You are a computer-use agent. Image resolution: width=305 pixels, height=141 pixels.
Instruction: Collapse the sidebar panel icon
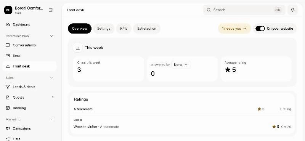(x=51, y=10)
